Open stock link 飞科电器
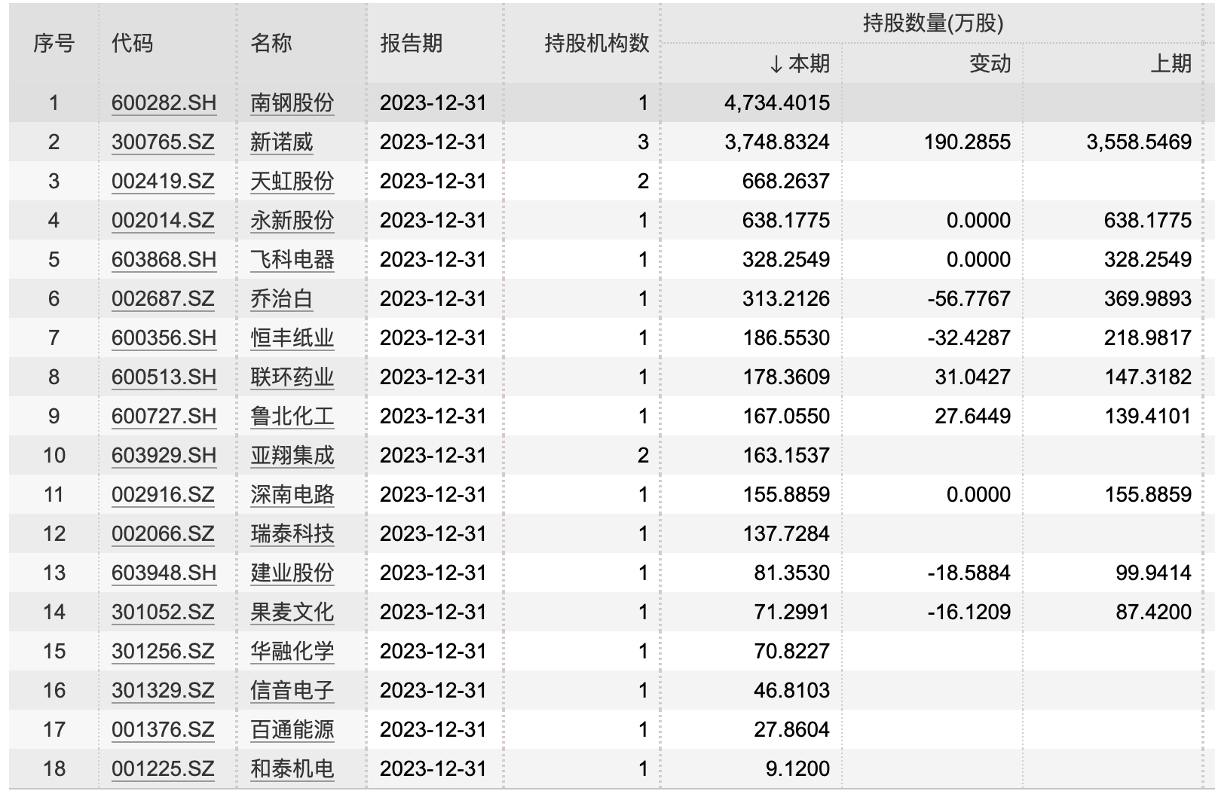Image resolution: width=1215 pixels, height=791 pixels. [x=292, y=260]
